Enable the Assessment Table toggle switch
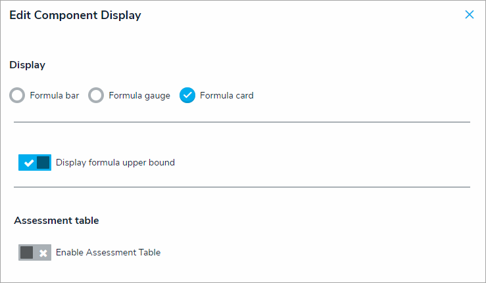The image size is (486, 283). [x=35, y=253]
